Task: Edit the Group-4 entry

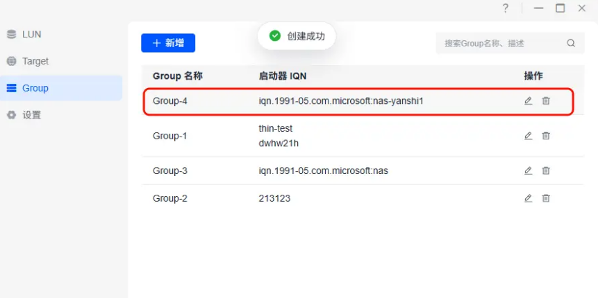Action: (x=528, y=100)
